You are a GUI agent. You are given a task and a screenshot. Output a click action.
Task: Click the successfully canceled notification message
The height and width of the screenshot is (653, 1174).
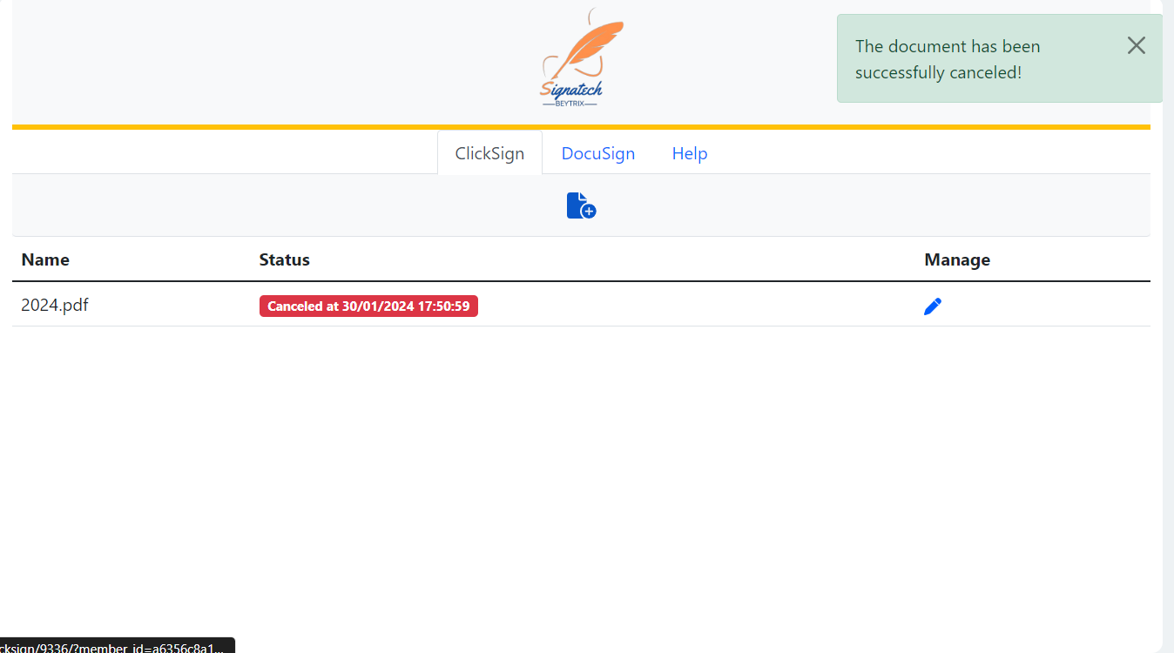coord(947,59)
